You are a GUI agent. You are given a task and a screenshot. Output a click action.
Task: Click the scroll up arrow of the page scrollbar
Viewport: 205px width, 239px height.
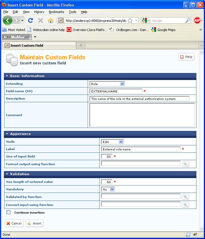201,52
